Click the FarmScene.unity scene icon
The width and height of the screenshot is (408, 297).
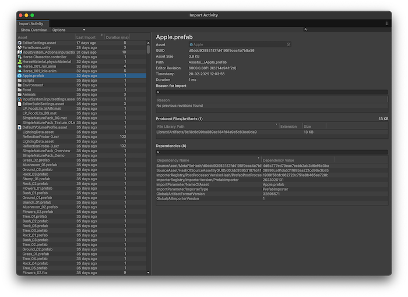[x=20, y=47]
